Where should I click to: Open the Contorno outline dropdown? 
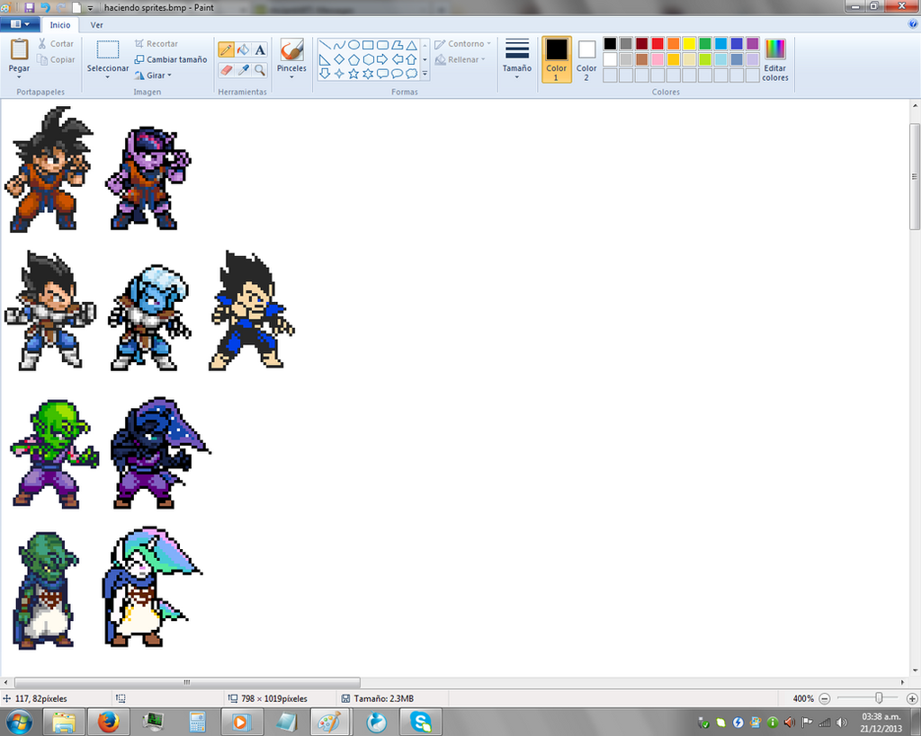(462, 43)
